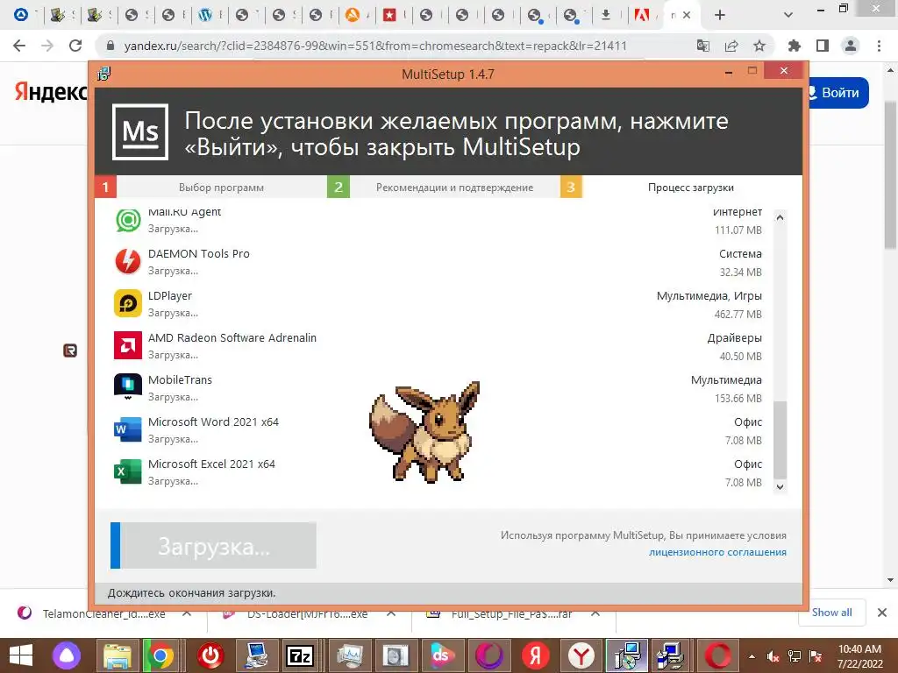Open the red power button taskbar app
Viewport: 898px width, 673px height.
click(x=210, y=655)
